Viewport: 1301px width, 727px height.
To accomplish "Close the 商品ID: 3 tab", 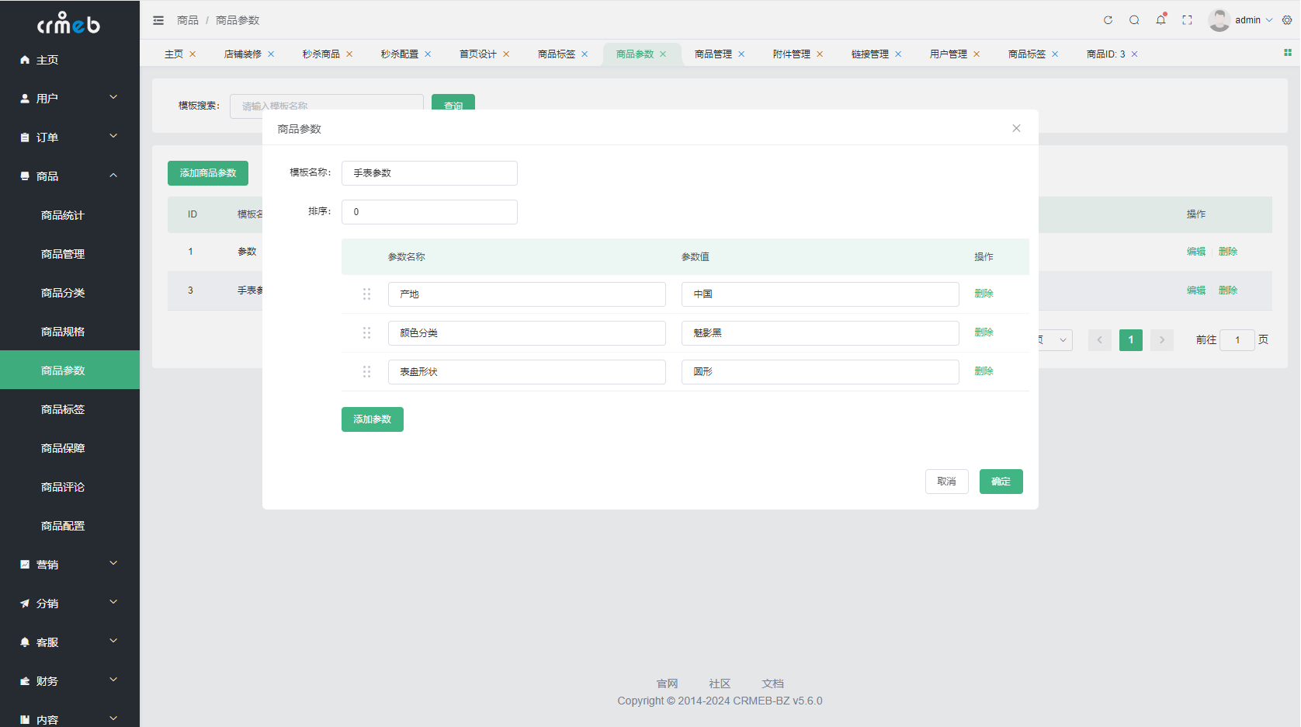I will [x=1134, y=54].
